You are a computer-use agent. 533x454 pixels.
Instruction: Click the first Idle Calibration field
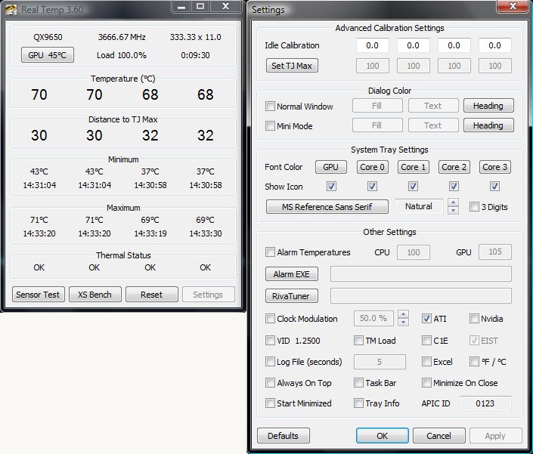click(372, 46)
